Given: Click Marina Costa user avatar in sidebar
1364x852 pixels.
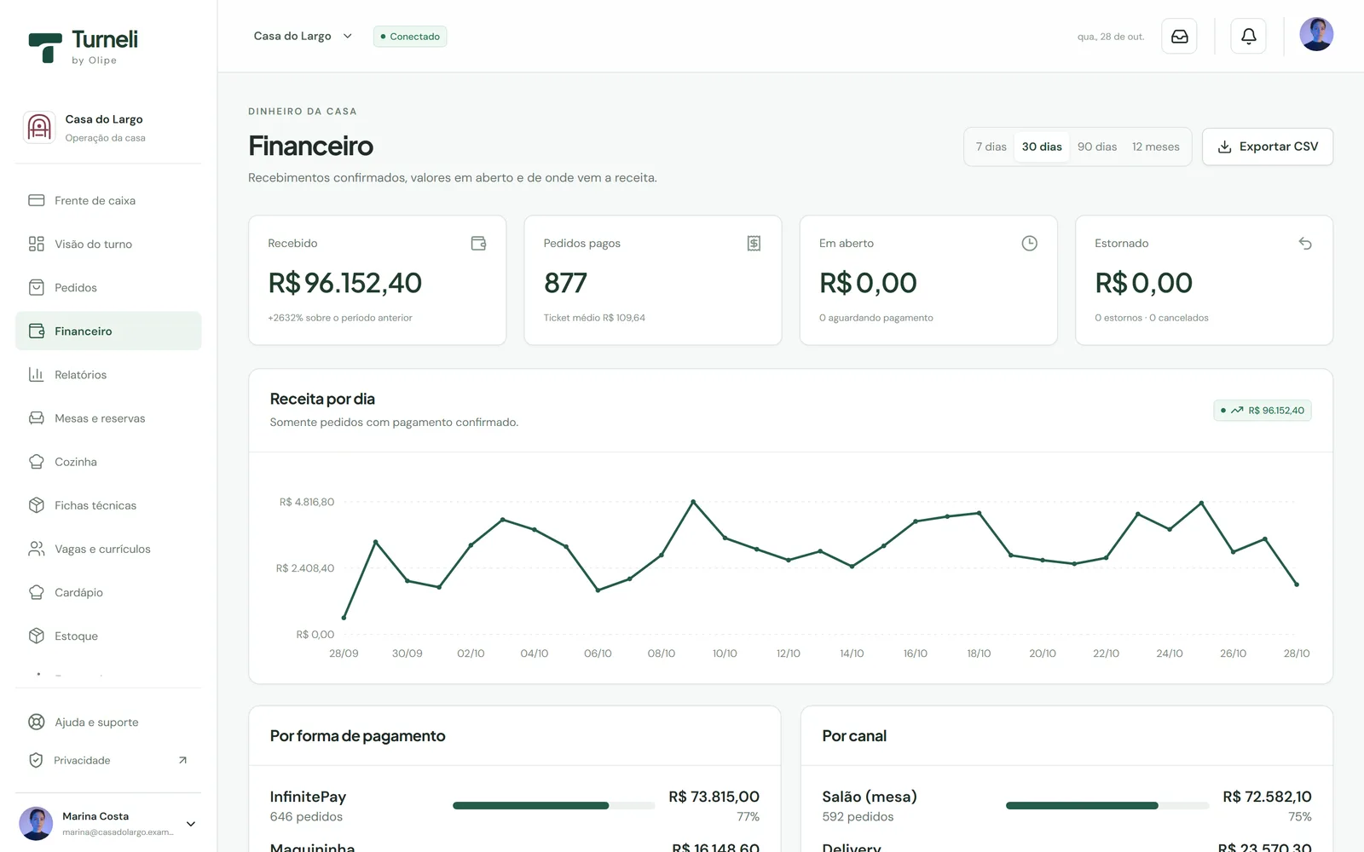Looking at the screenshot, I should (x=36, y=824).
